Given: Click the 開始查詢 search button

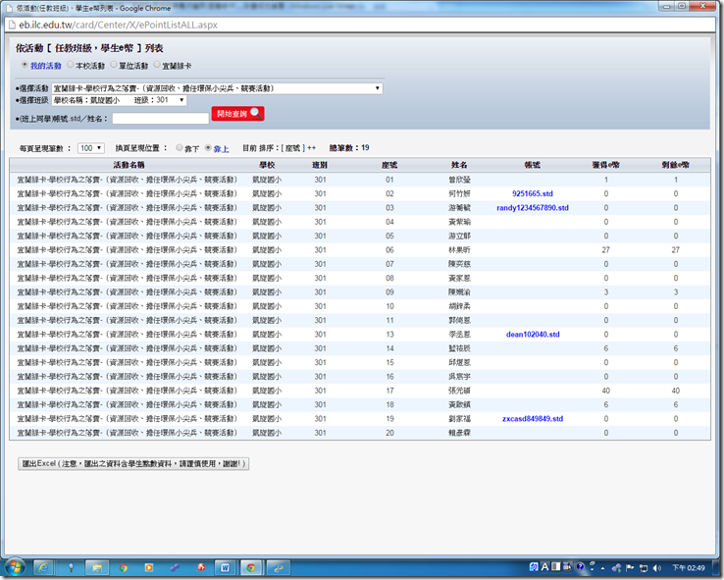Looking at the screenshot, I should [237, 114].
